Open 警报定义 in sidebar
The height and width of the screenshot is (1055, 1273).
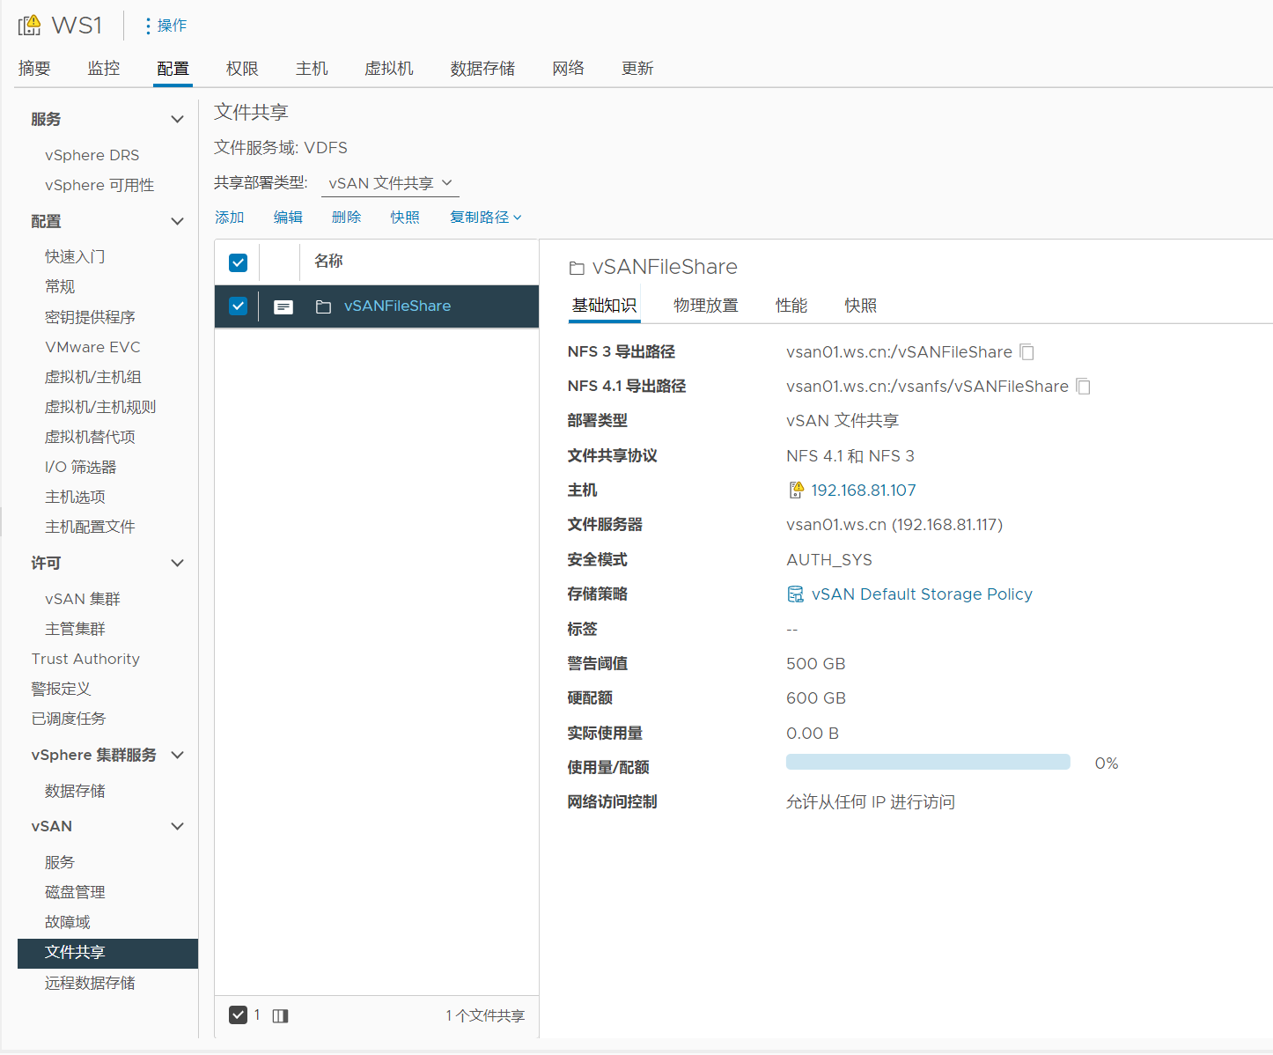tap(61, 689)
